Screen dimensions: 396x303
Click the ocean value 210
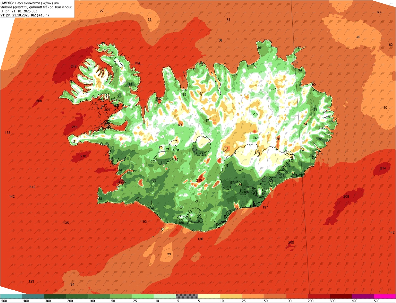click(83, 156)
